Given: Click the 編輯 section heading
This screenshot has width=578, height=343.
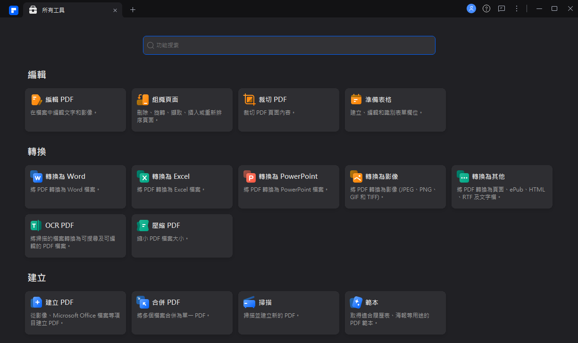Looking at the screenshot, I should point(37,75).
